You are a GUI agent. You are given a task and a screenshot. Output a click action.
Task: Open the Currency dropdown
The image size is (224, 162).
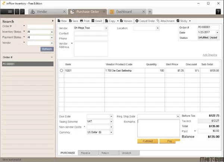click(111, 132)
